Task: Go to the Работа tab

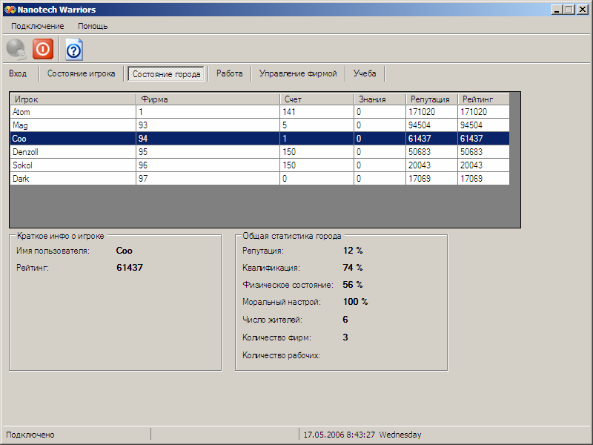Action: click(x=229, y=73)
